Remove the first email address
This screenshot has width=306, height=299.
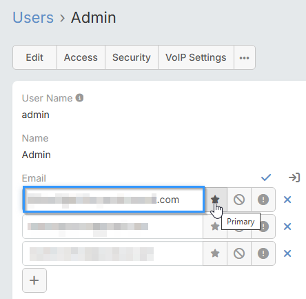click(287, 200)
